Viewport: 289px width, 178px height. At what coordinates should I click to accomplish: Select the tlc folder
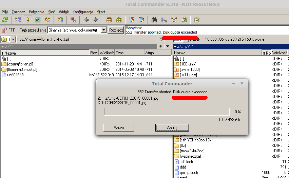(x=183, y=145)
